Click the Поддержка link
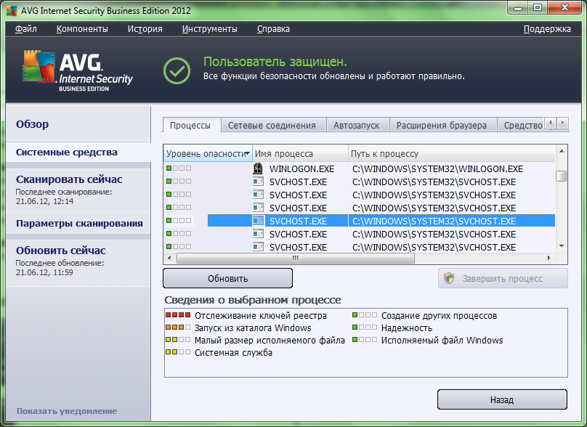The width and height of the screenshot is (587, 427). [x=547, y=29]
